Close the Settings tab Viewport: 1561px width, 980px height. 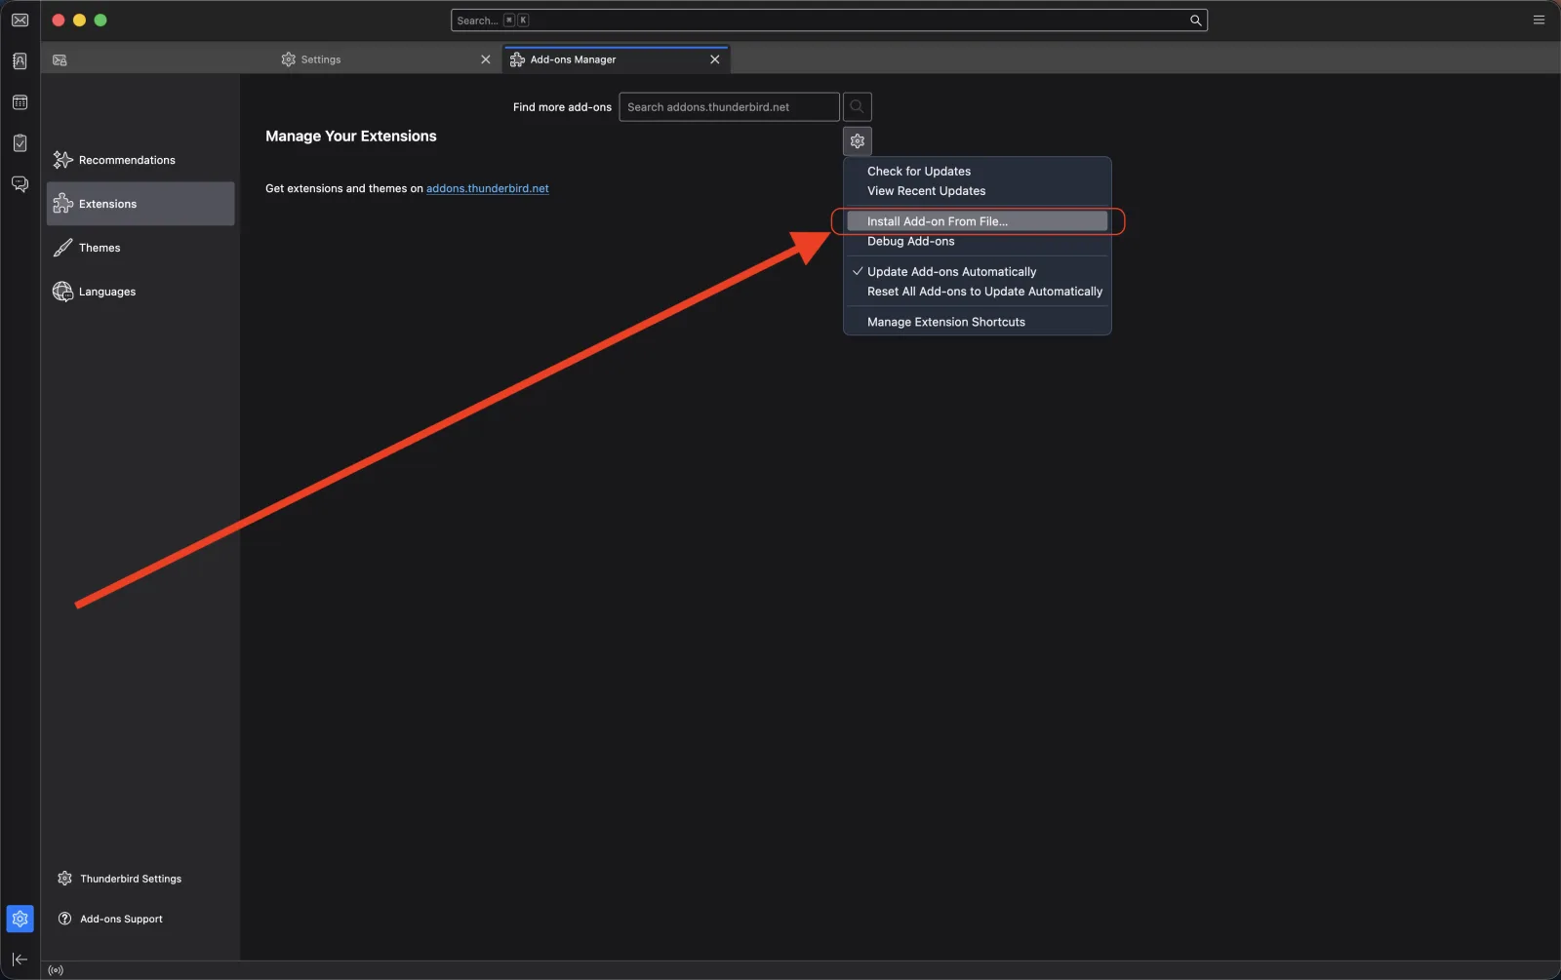(485, 59)
